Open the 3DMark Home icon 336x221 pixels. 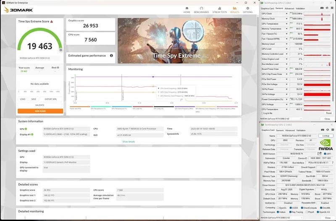click(187, 8)
